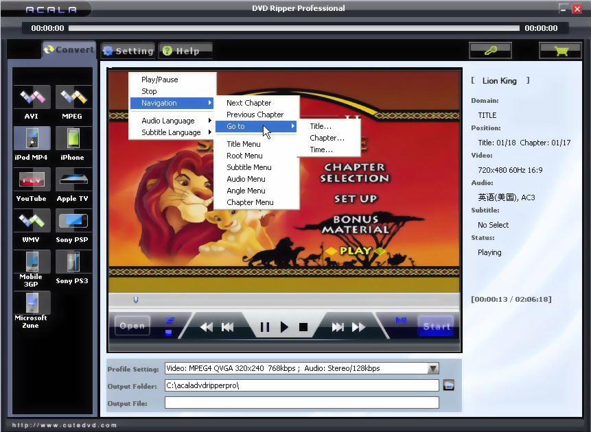Select Chapter... in the Go to submenu
591x432 pixels.
327,138
